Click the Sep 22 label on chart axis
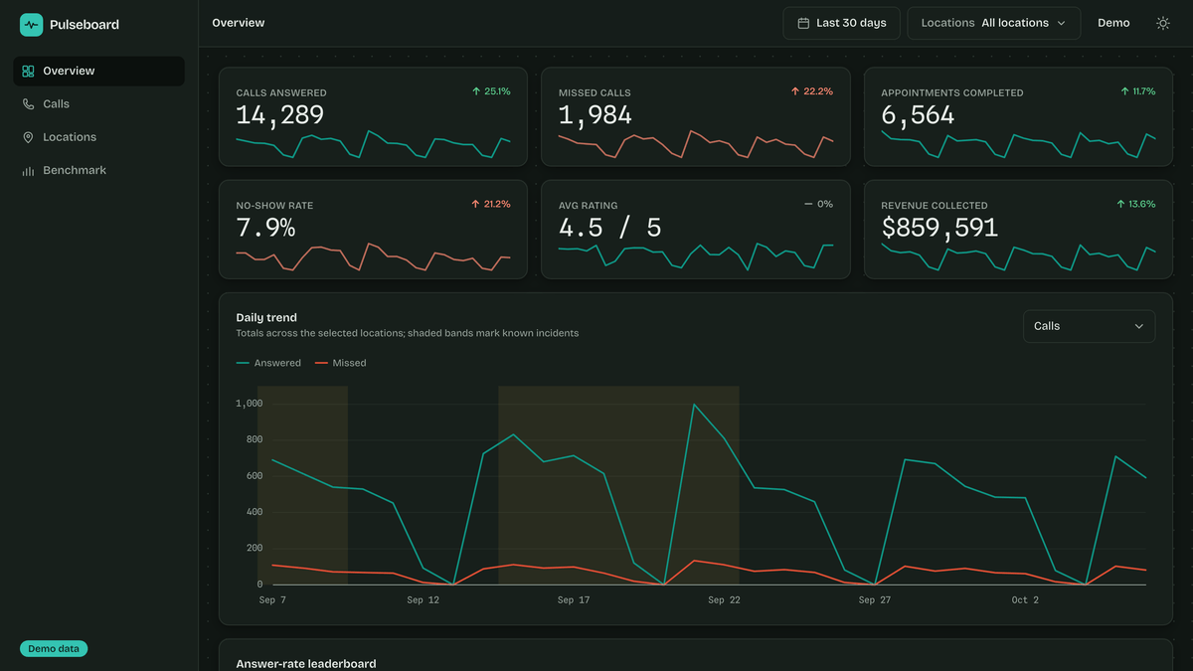 [724, 600]
